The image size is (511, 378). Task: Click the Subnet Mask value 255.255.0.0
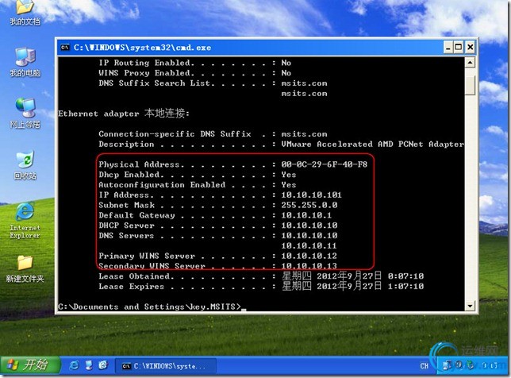(309, 205)
